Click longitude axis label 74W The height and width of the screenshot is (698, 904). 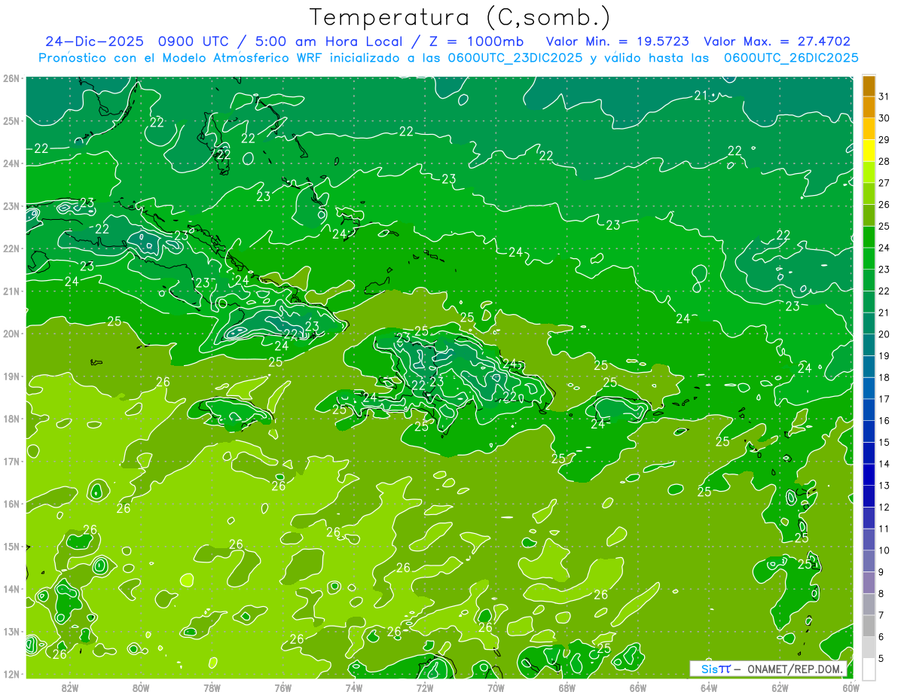[x=354, y=687]
